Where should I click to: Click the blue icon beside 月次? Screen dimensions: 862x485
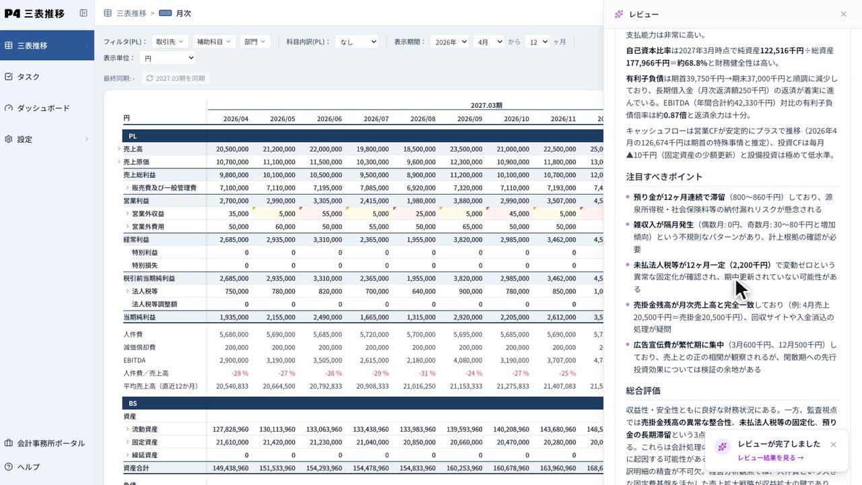(165, 13)
